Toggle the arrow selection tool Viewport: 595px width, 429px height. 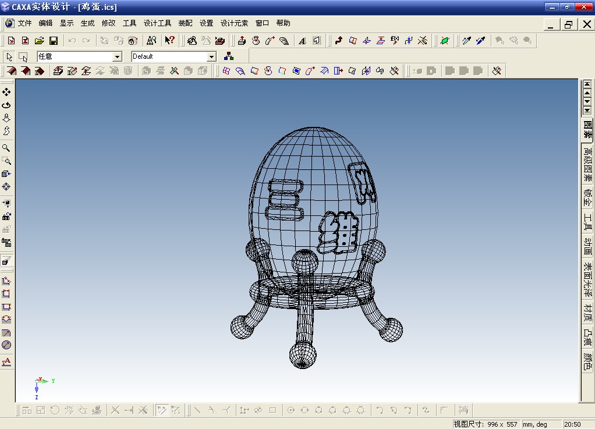click(9, 56)
